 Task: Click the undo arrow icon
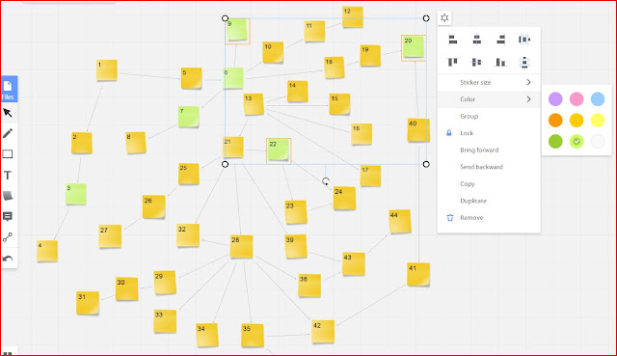pyautogui.click(x=8, y=259)
